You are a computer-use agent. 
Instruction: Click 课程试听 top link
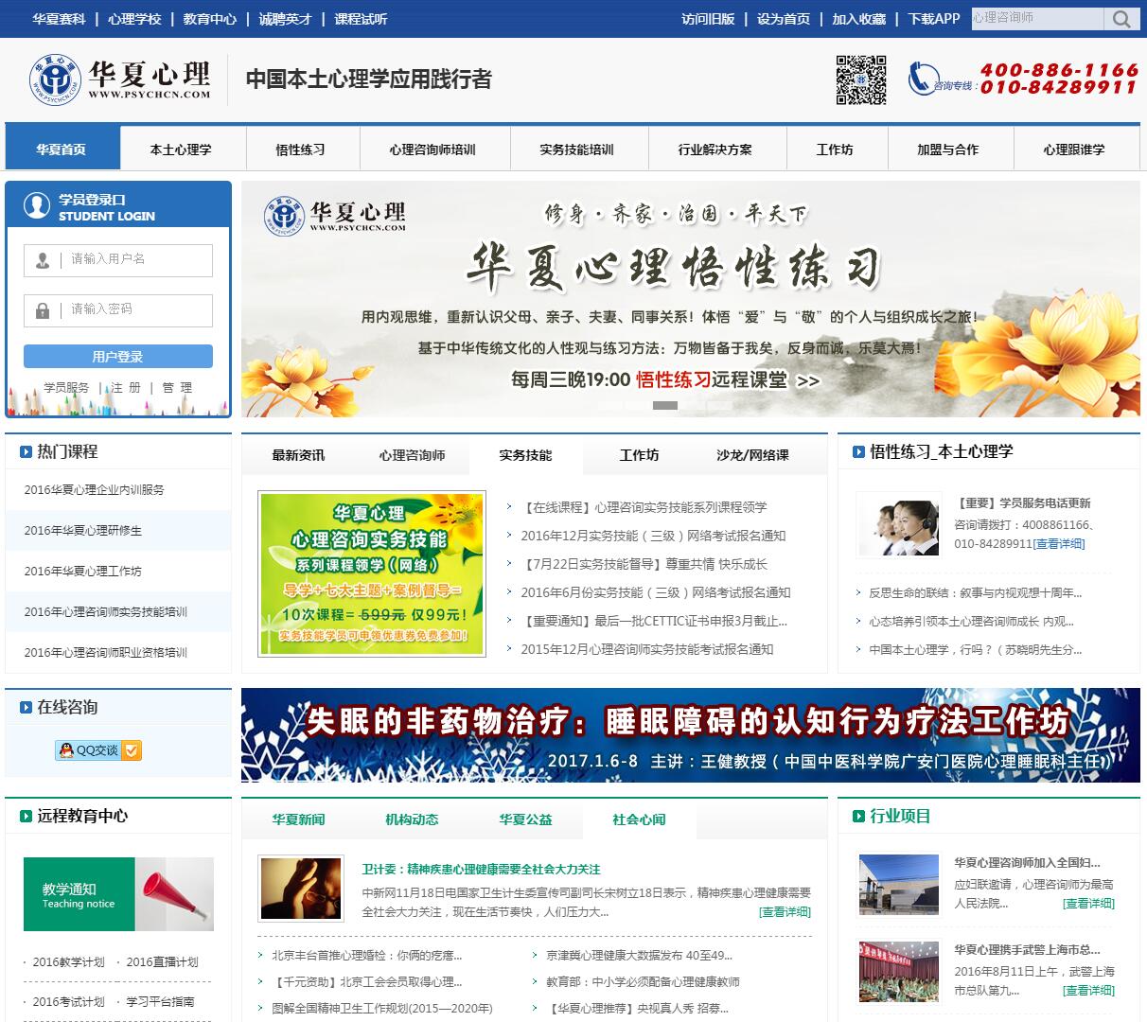click(x=361, y=19)
